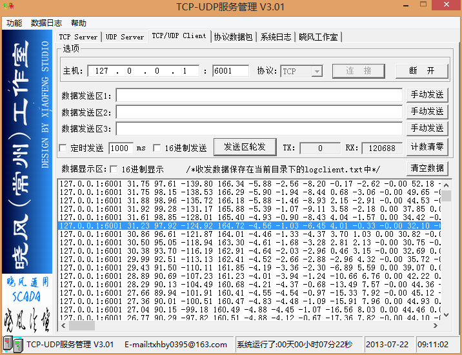Click the 晓风通用 SCADA sidebar logo
The image size is (462, 355).
click(27, 290)
